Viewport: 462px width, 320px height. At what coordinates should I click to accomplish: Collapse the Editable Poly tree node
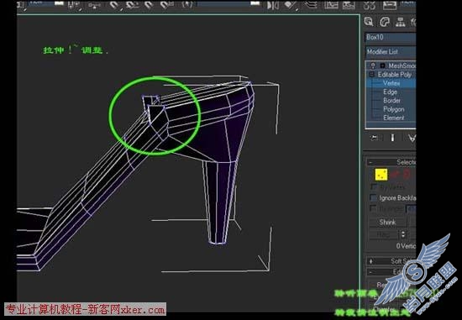coord(372,74)
